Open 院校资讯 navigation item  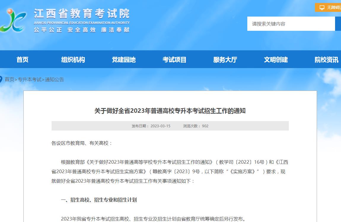click(326, 59)
